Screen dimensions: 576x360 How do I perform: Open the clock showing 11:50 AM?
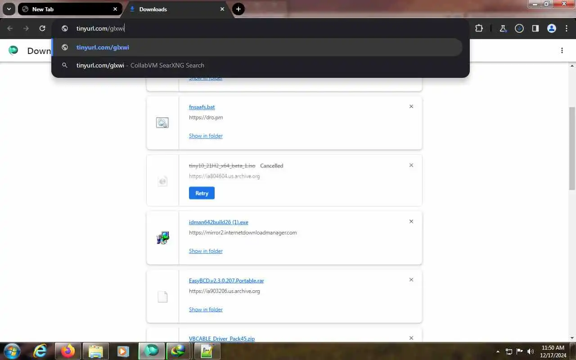coord(553,351)
